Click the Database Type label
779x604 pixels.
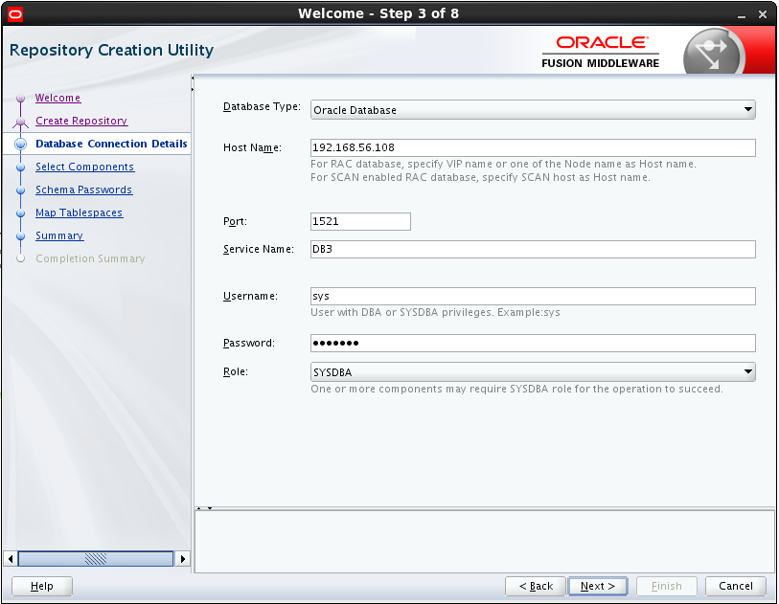[262, 106]
